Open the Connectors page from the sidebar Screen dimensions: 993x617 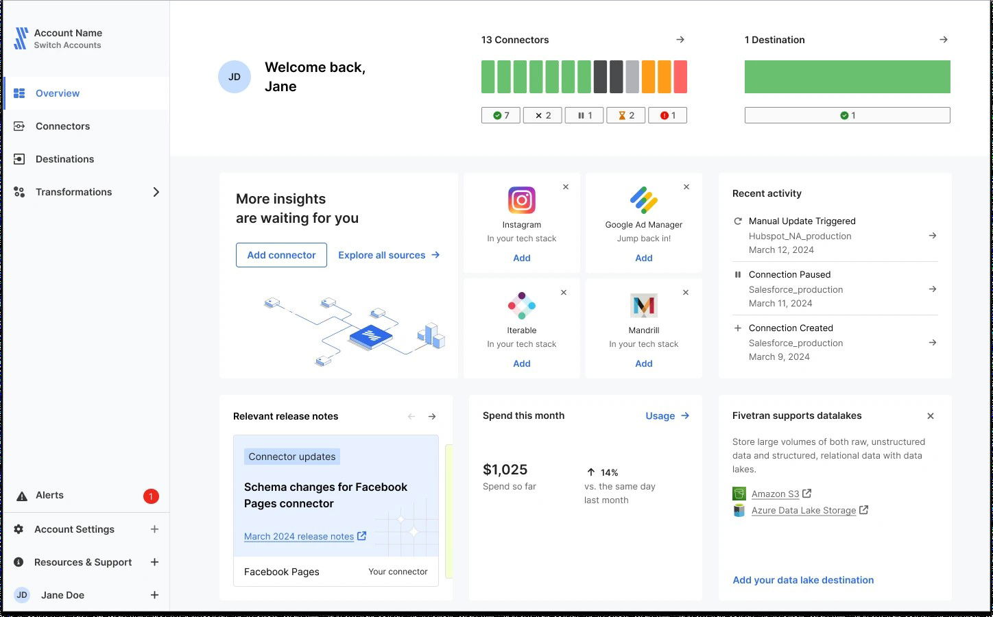tap(62, 126)
